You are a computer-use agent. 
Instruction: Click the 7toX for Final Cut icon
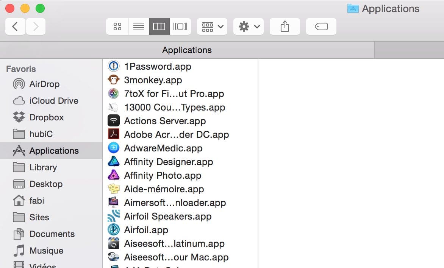114,93
